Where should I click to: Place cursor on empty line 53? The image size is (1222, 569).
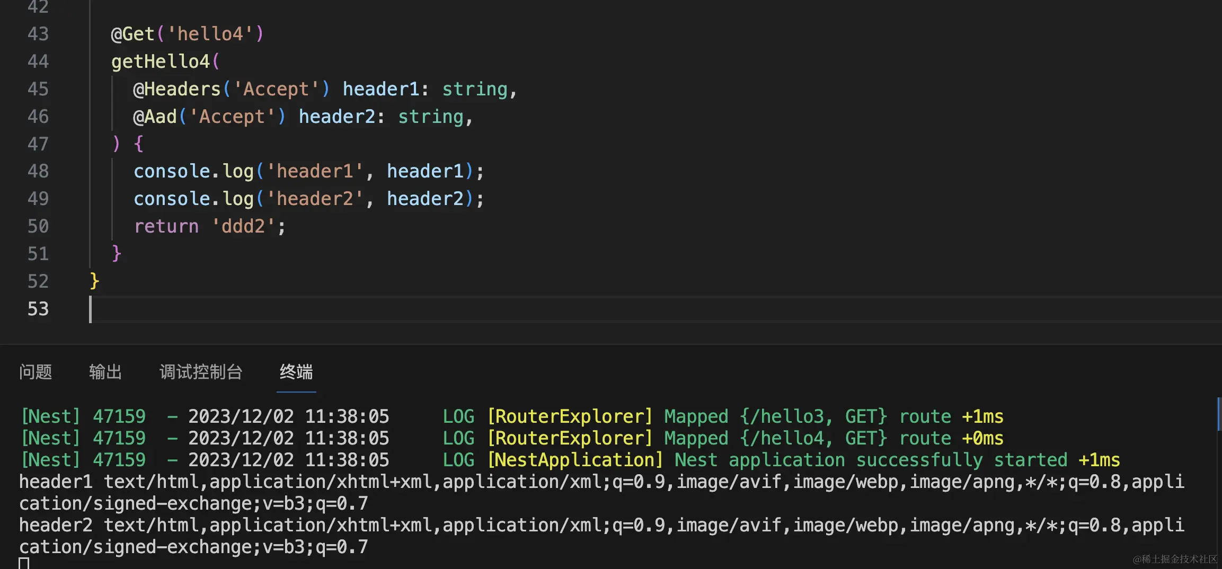coord(318,309)
